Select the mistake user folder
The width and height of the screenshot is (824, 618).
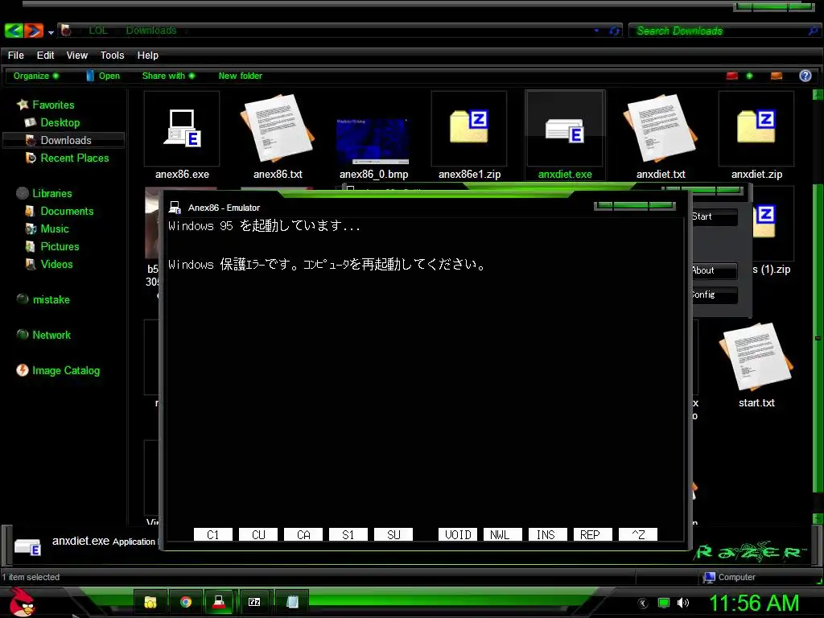pos(51,299)
